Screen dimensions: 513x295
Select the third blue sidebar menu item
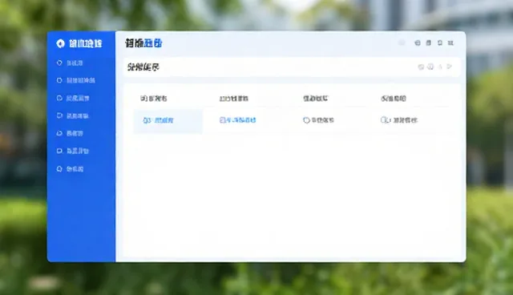[73, 98]
